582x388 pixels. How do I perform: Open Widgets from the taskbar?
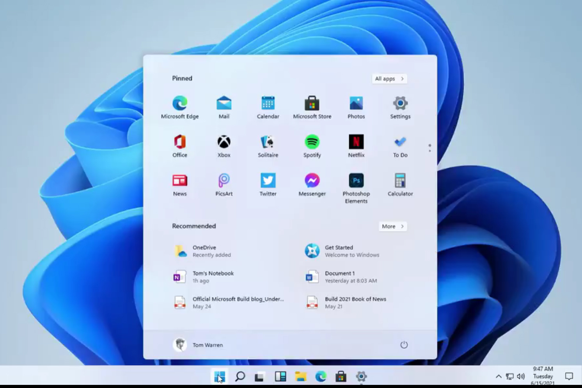pos(280,376)
